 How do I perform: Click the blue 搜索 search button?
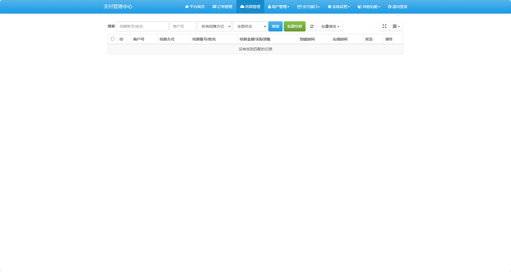coord(275,26)
